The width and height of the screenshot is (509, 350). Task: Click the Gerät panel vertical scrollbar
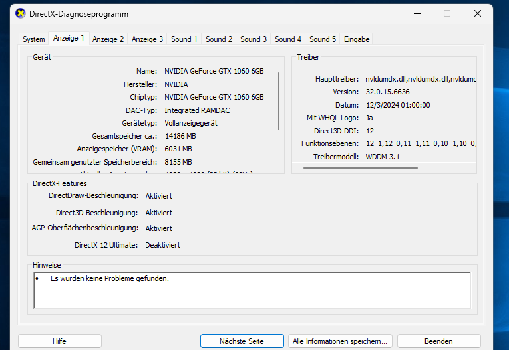279,101
